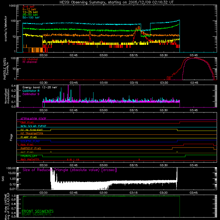The width and height of the screenshot is (220, 220).
Task: Click the FRONTS OFF flag label
Action: 29,156
